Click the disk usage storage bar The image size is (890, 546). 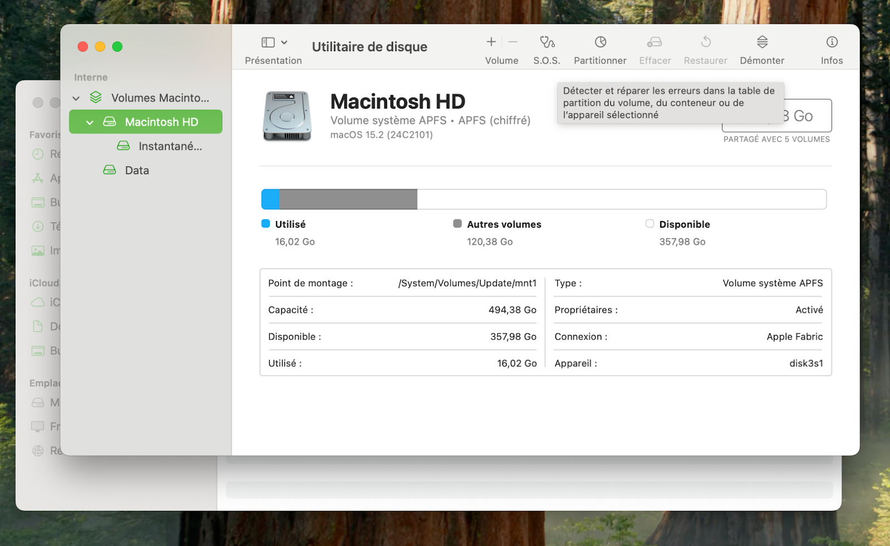543,199
